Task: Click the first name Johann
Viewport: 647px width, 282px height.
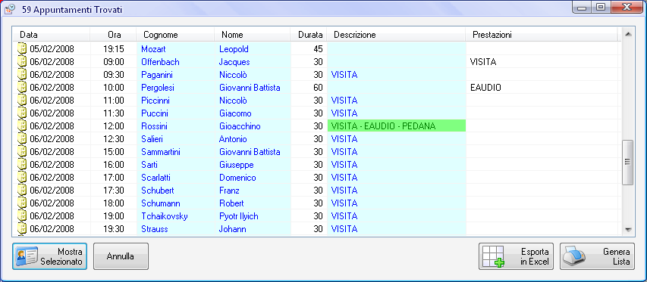Action: (233, 229)
